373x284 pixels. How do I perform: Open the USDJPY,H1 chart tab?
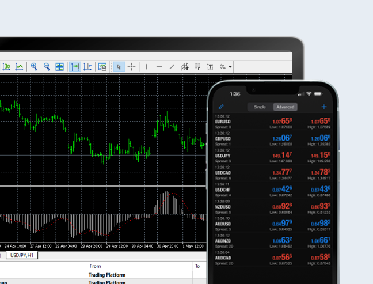point(22,255)
